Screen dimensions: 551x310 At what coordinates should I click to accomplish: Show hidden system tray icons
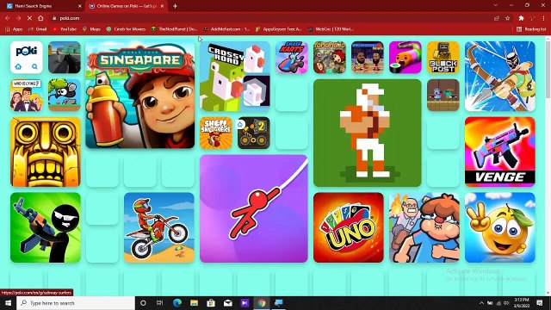481,302
